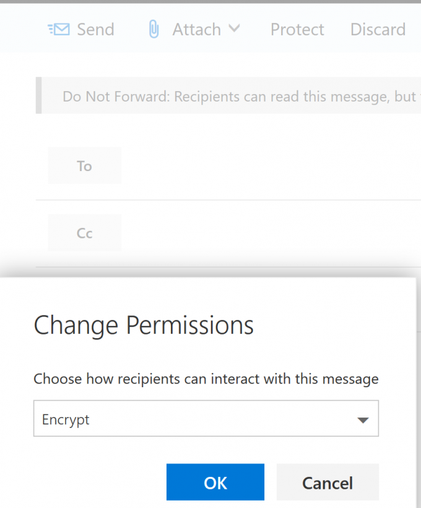Click Discard to delete the draft
Screen dimensions: 421x508
pos(378,29)
